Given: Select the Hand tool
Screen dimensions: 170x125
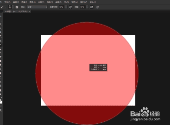Looking at the screenshot, I should pyautogui.click(x=1, y=90).
